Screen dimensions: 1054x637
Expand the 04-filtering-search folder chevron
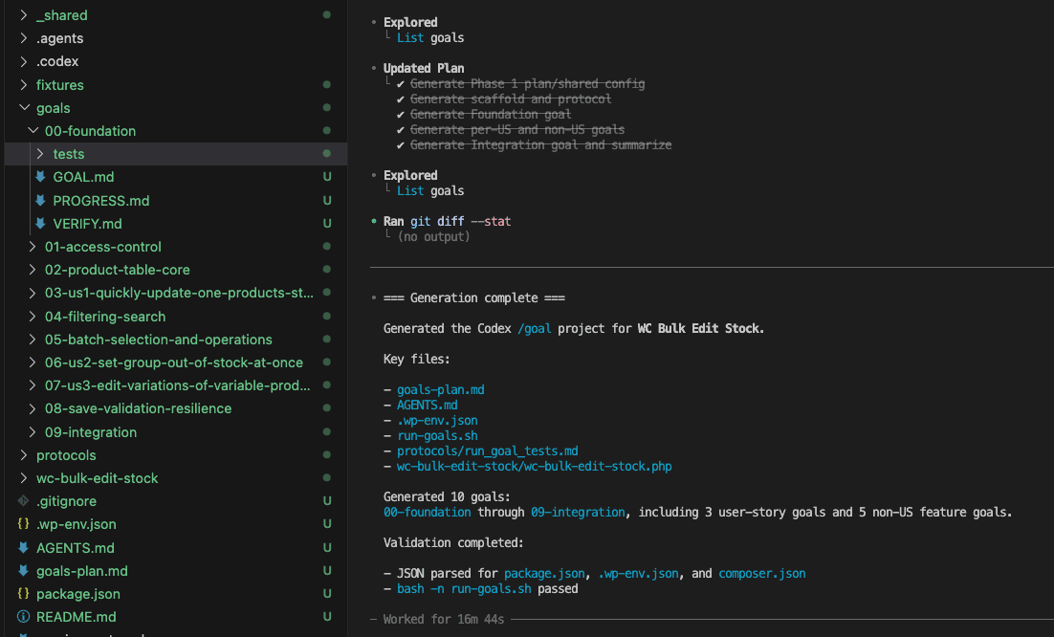pos(33,316)
